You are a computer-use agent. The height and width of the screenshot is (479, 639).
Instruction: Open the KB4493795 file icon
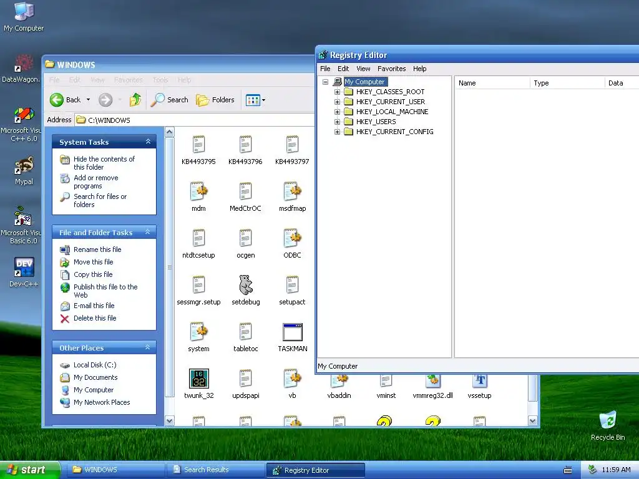pyautogui.click(x=198, y=145)
